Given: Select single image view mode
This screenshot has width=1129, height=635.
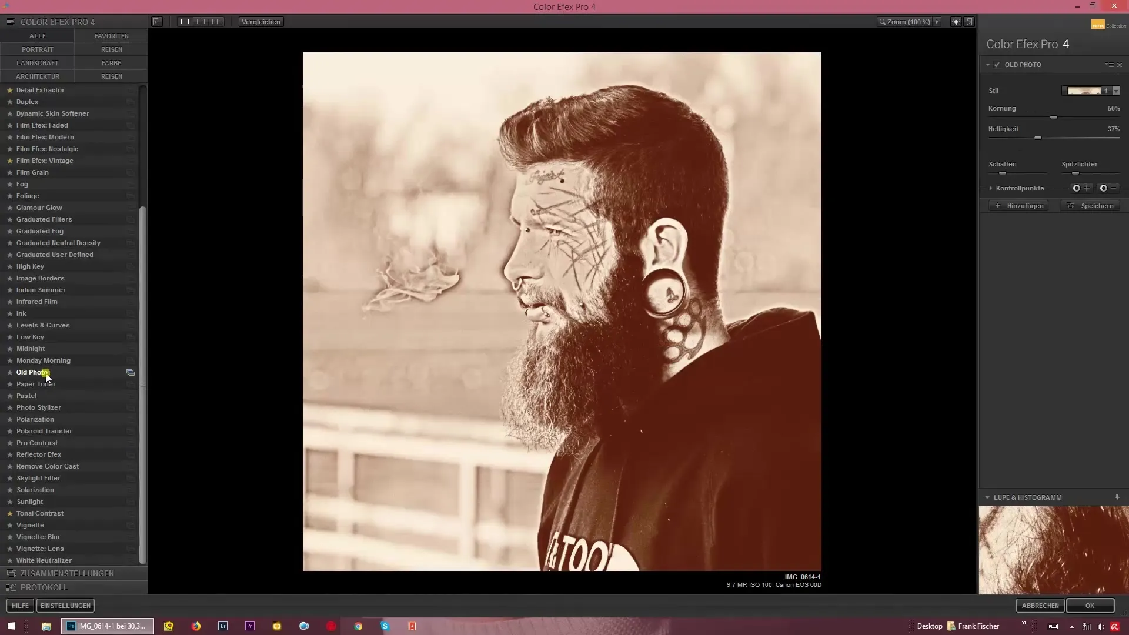Looking at the screenshot, I should 185,22.
